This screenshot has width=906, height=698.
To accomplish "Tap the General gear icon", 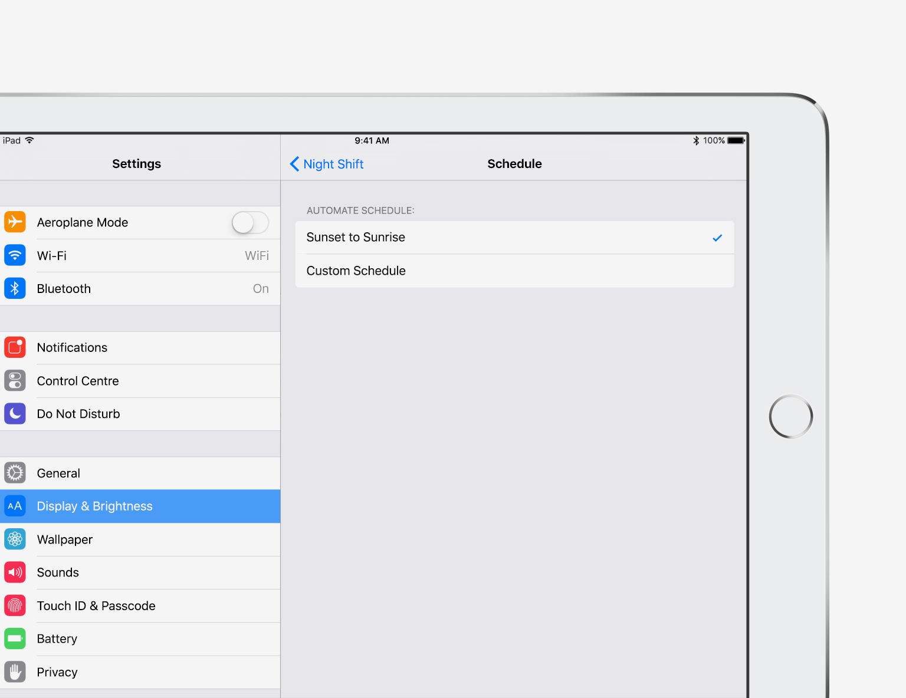I will (x=15, y=473).
